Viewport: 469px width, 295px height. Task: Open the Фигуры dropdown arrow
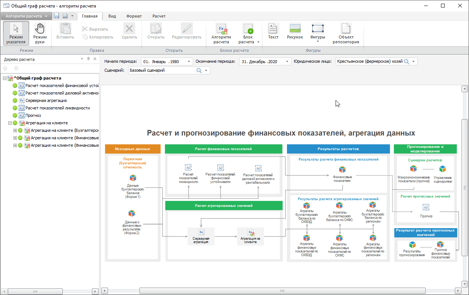tap(318, 41)
